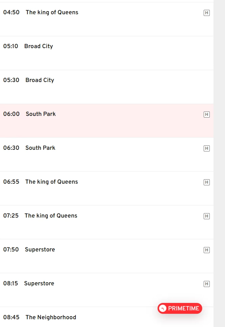
Task: Open Broad City airing at 05:30
Action: [40, 80]
